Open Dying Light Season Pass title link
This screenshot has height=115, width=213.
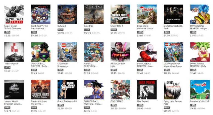(x=173, y=102)
